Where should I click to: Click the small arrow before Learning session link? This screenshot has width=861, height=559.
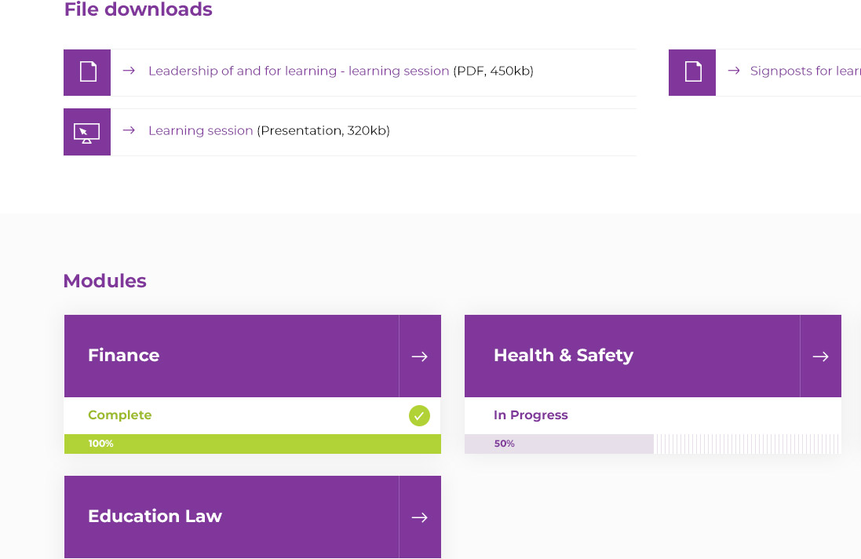pyautogui.click(x=130, y=130)
